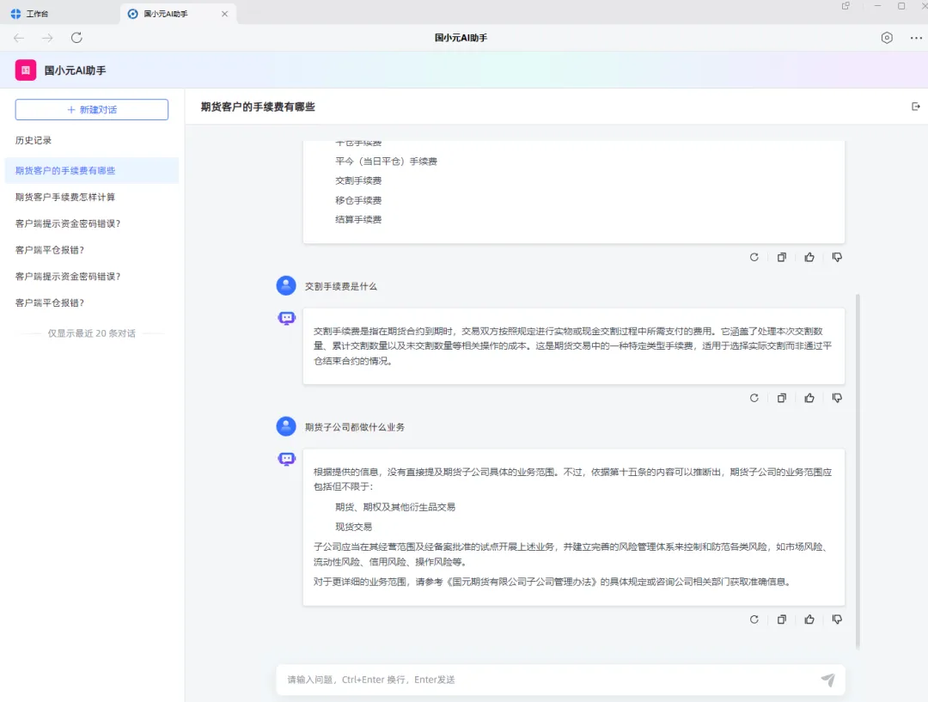928x702 pixels.
Task: Regenerate the futures subsidiary business answer
Action: [754, 620]
